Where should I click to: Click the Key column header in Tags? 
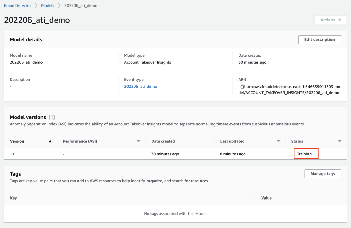point(13,198)
